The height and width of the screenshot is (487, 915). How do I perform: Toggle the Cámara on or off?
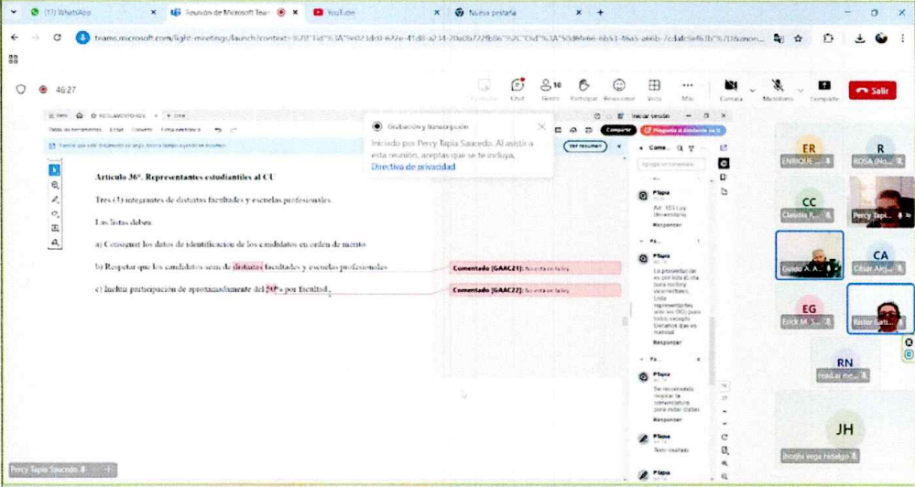pos(731,87)
